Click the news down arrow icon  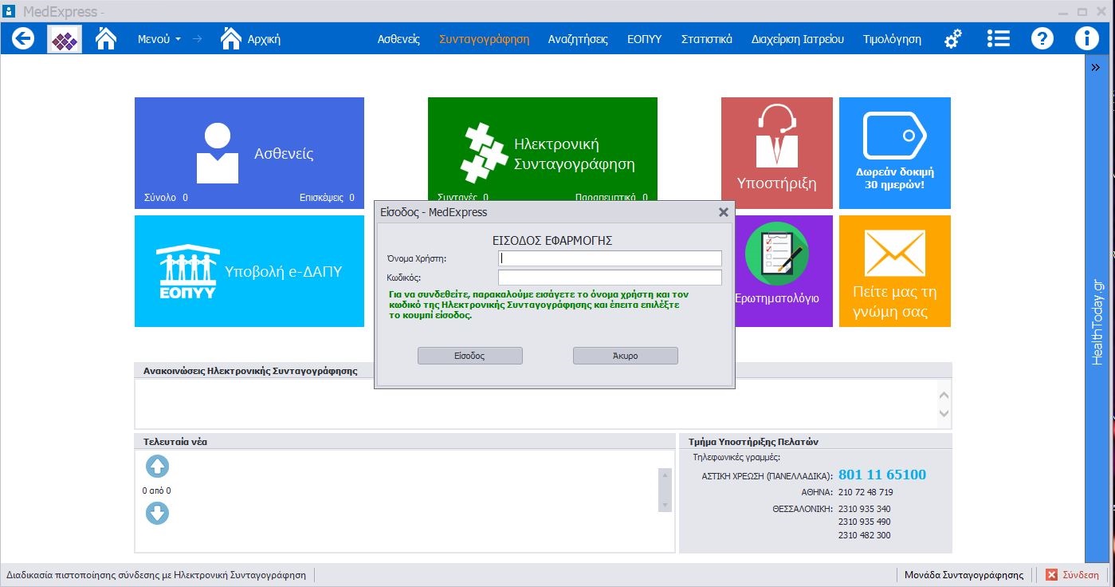(157, 514)
